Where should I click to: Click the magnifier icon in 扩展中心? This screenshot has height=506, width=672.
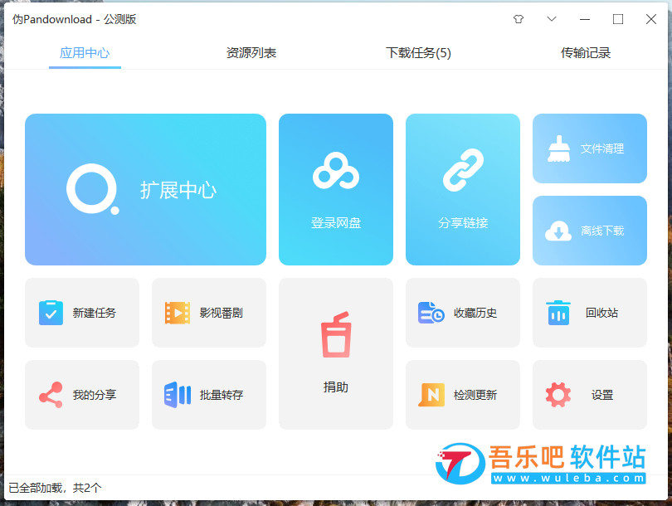point(93,189)
